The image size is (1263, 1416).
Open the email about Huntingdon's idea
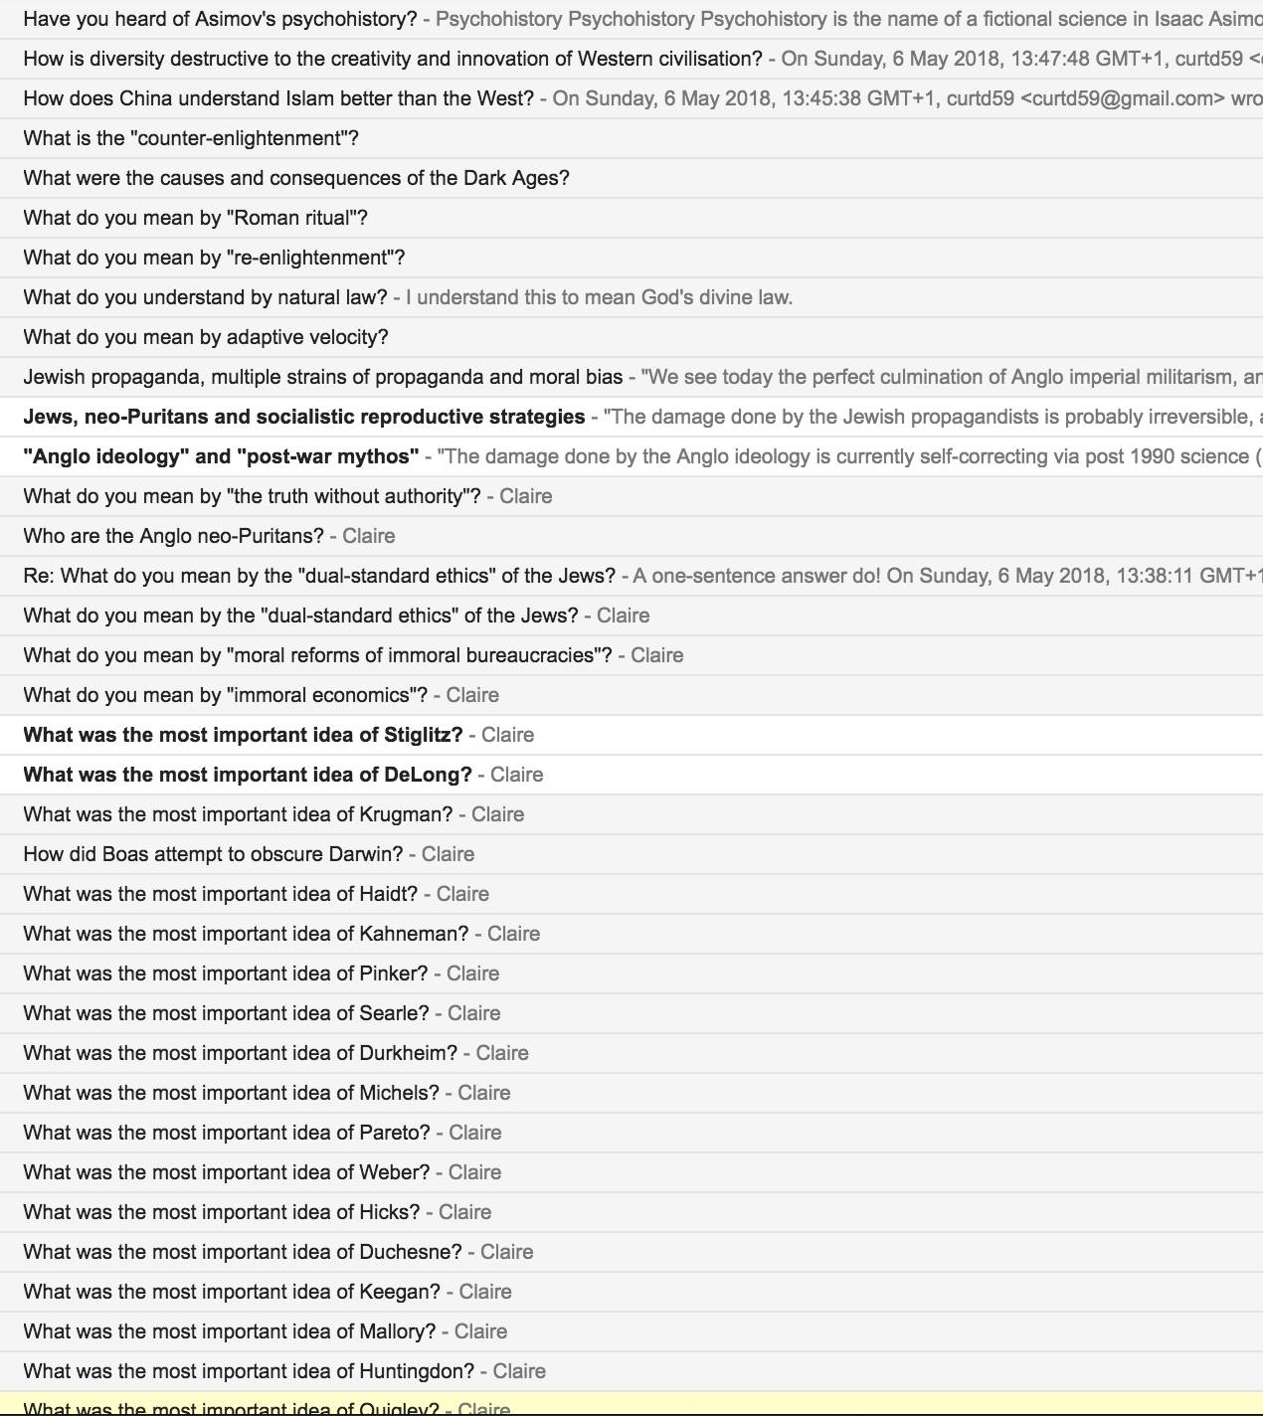[x=249, y=1371]
